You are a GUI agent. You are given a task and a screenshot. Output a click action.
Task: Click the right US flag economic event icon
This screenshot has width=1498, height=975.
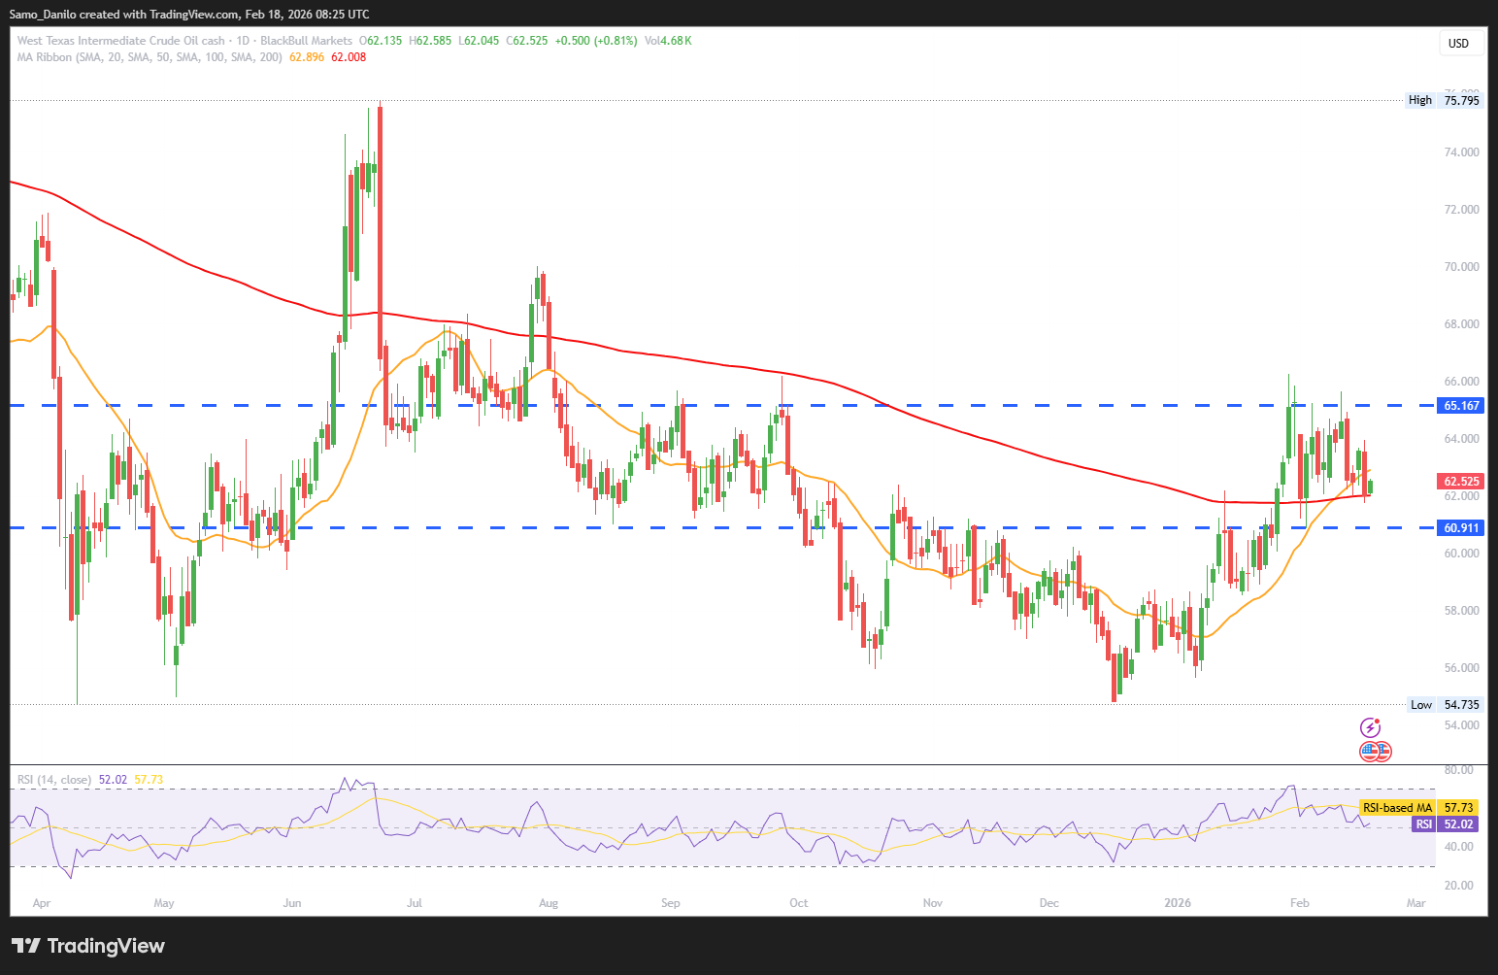pyautogui.click(x=1383, y=751)
